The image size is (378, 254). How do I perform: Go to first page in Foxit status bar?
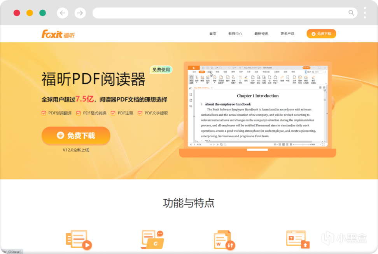[191, 144]
